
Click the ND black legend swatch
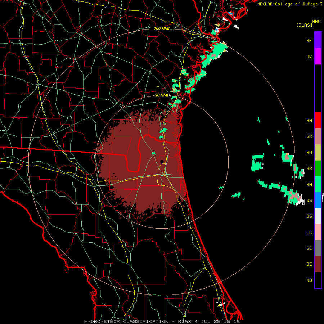pos(318,280)
